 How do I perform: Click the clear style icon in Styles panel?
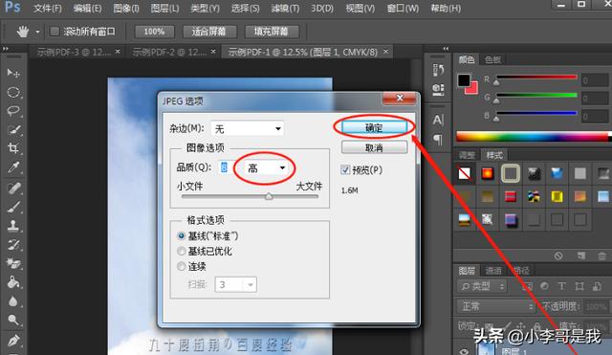(x=558, y=255)
